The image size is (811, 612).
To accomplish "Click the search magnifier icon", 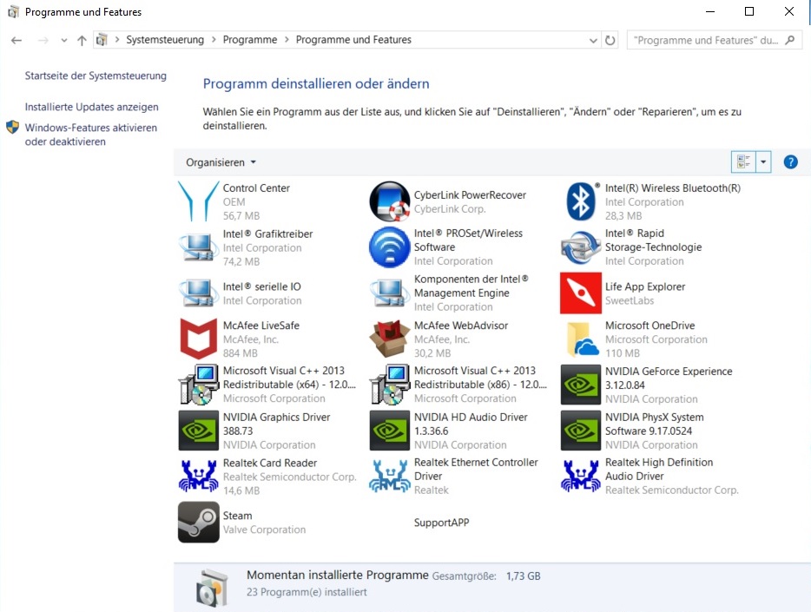I will point(790,40).
